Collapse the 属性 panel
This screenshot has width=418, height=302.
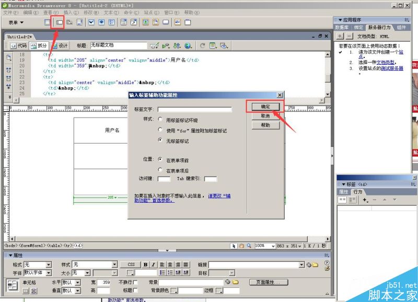point(10,255)
